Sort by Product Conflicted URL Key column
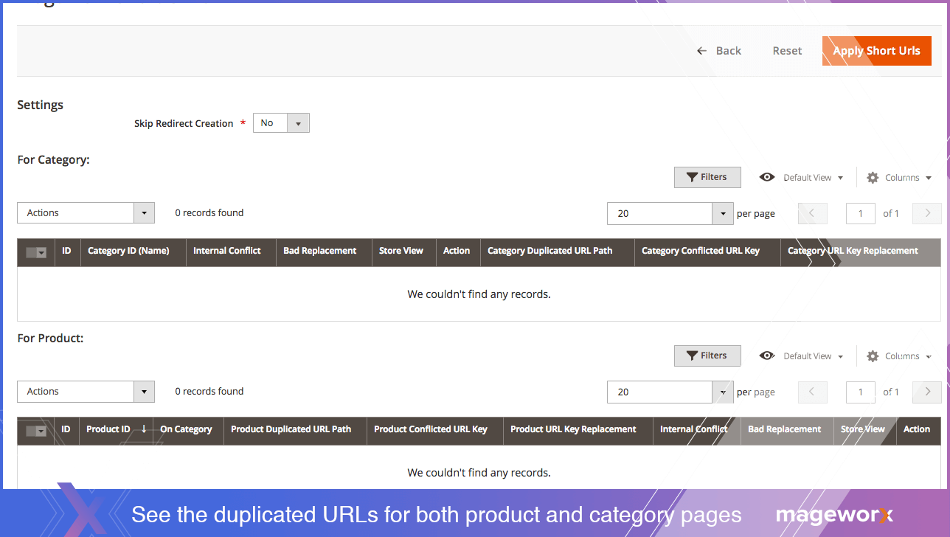 click(x=430, y=429)
